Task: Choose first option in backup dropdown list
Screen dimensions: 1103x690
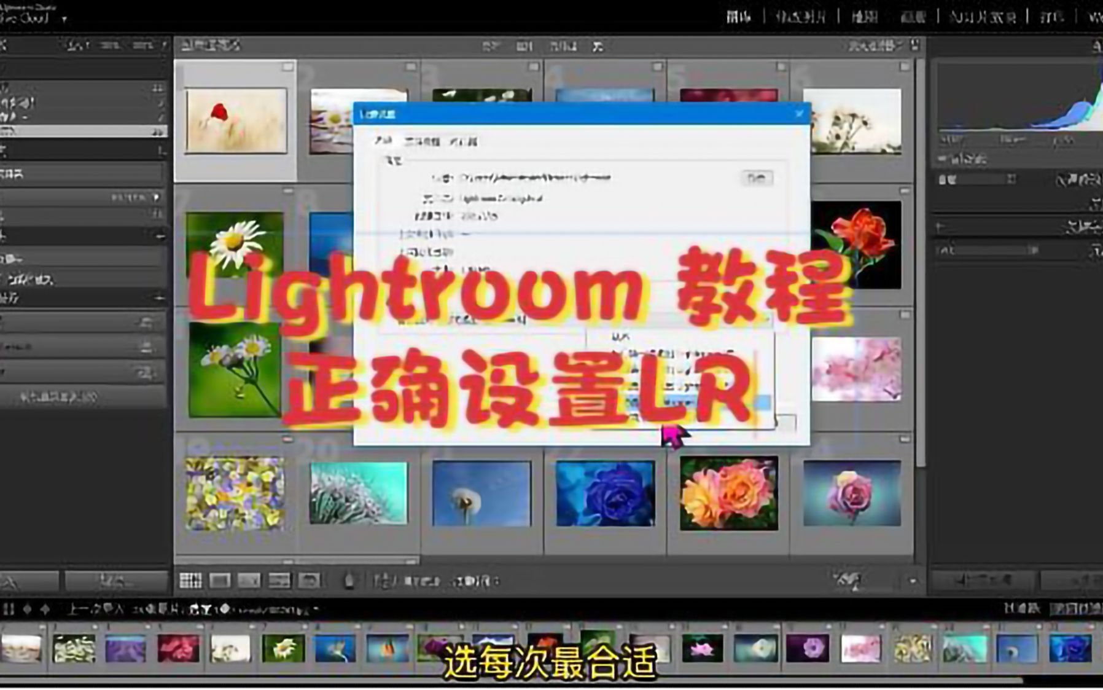Action: coord(620,337)
